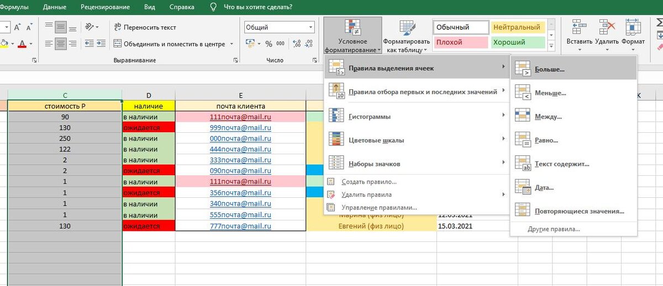Open the Формулы ribbon tab
Image resolution: width=663 pixels, height=286 pixels.
[x=14, y=7]
